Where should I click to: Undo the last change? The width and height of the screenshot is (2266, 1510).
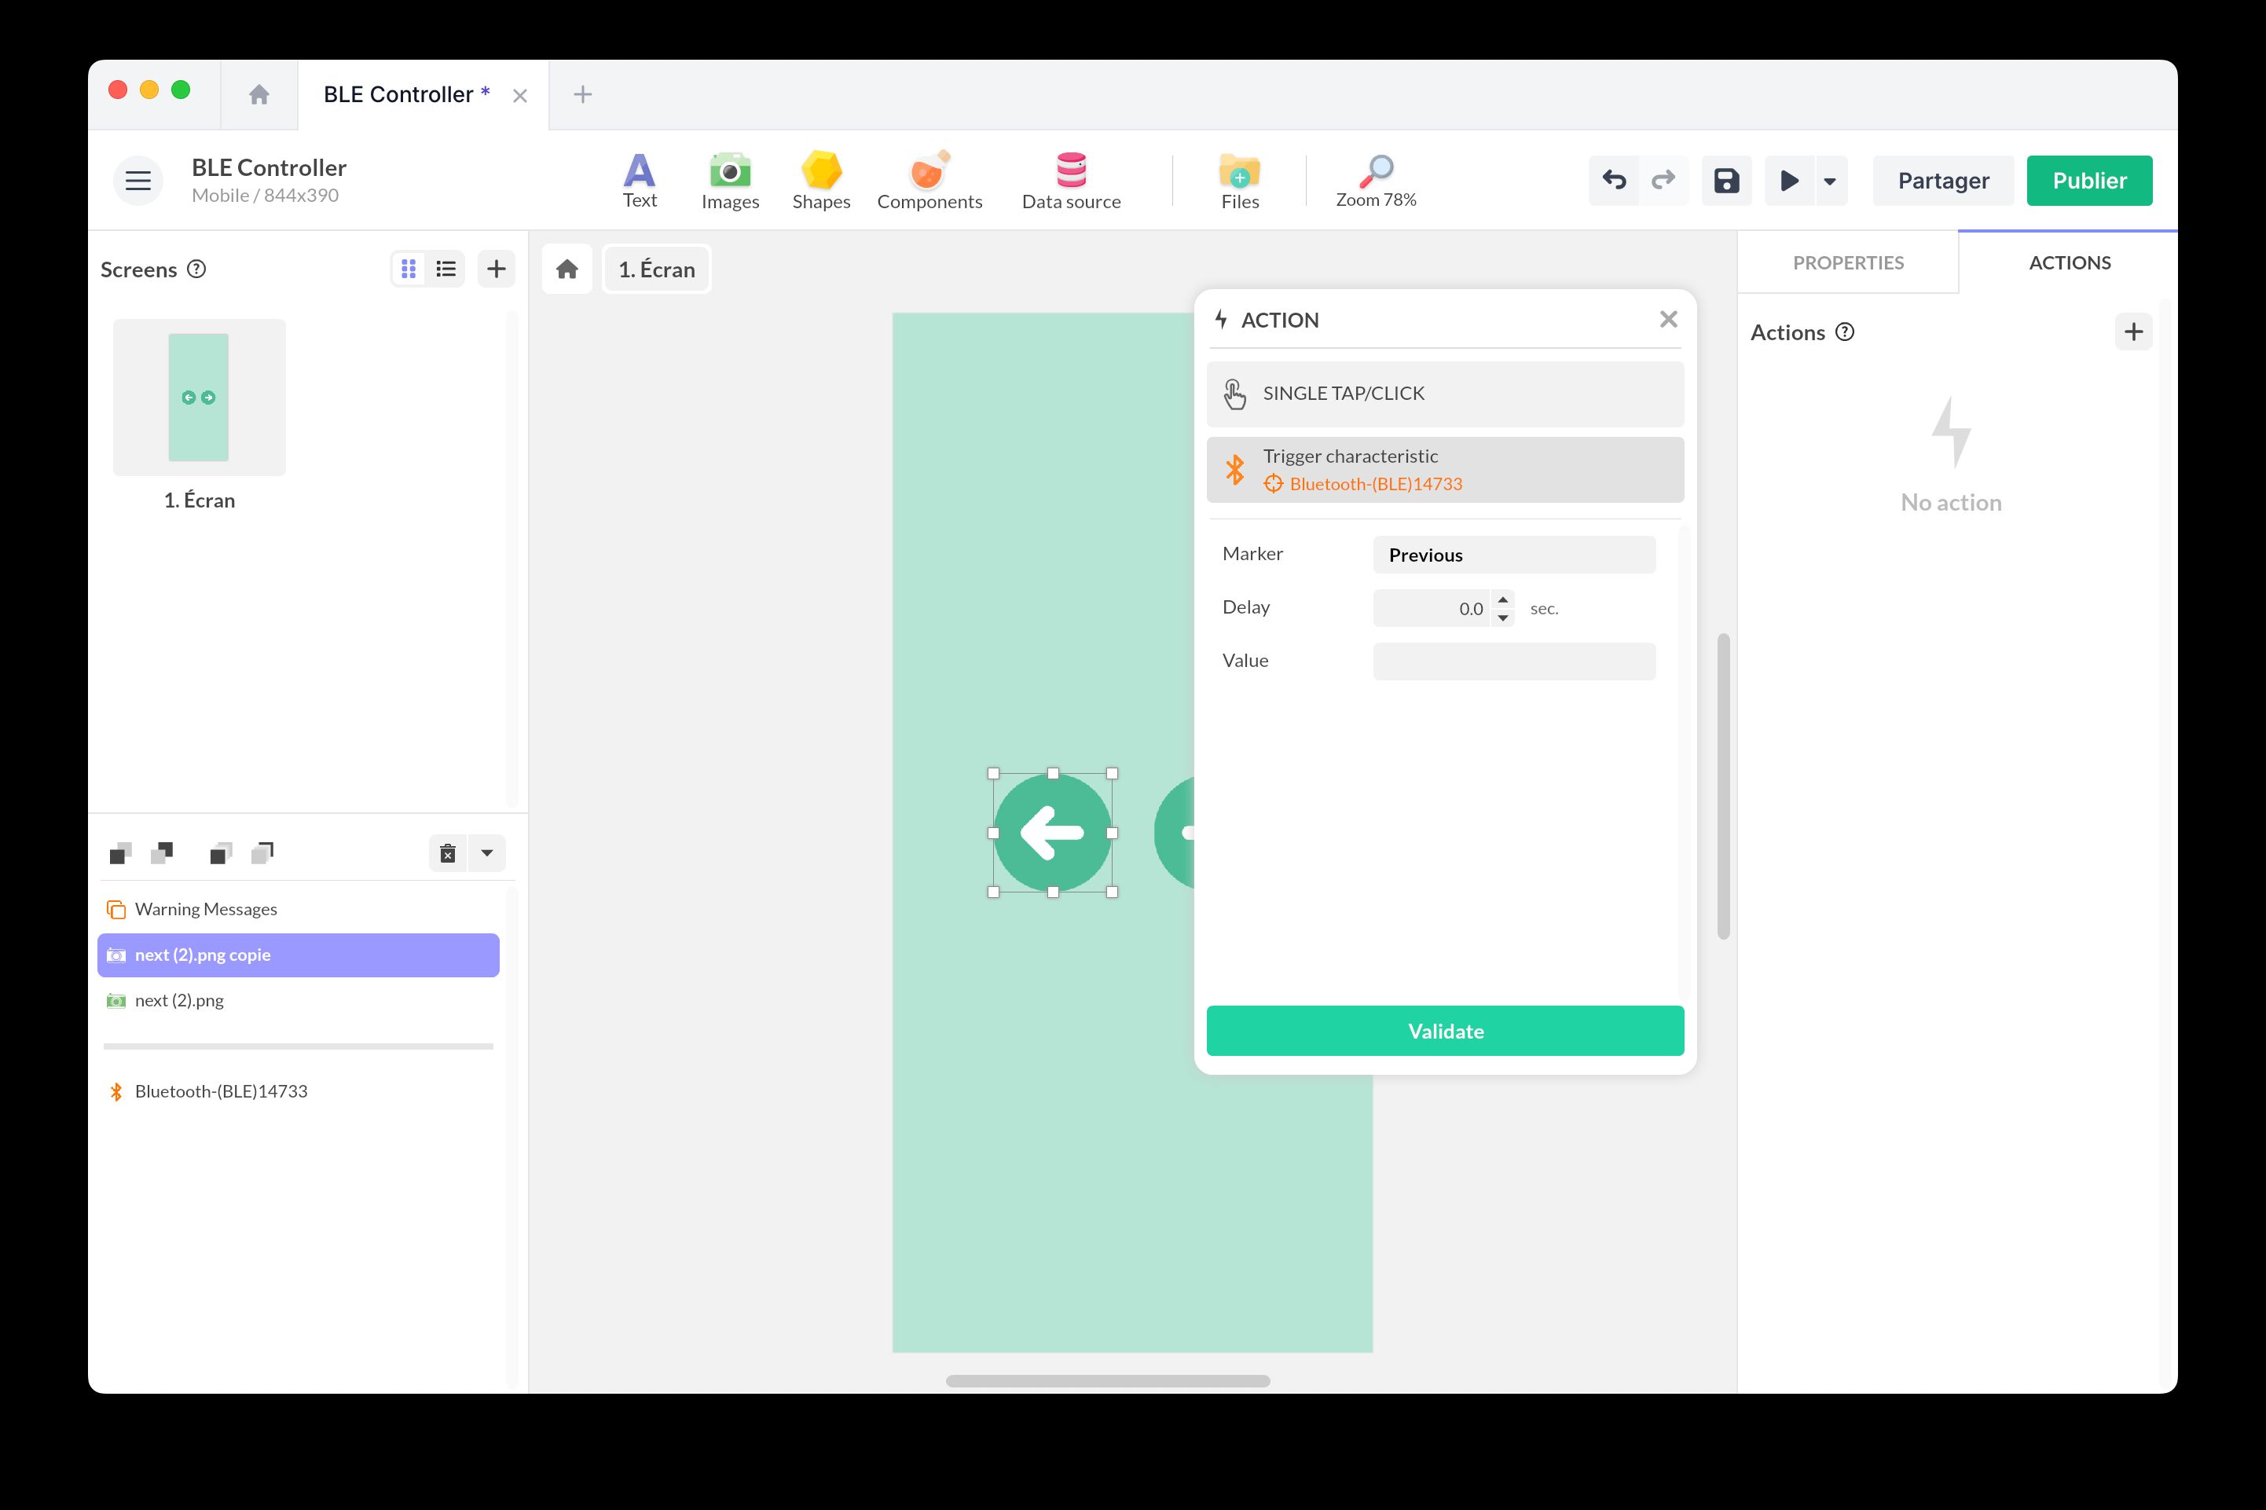point(1613,180)
